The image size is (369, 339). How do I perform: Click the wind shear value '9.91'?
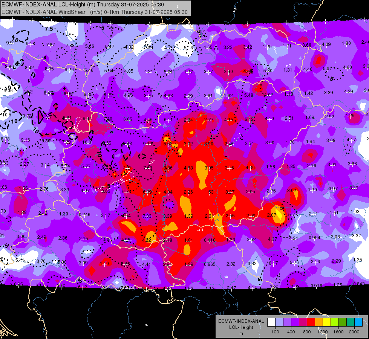(11, 43)
